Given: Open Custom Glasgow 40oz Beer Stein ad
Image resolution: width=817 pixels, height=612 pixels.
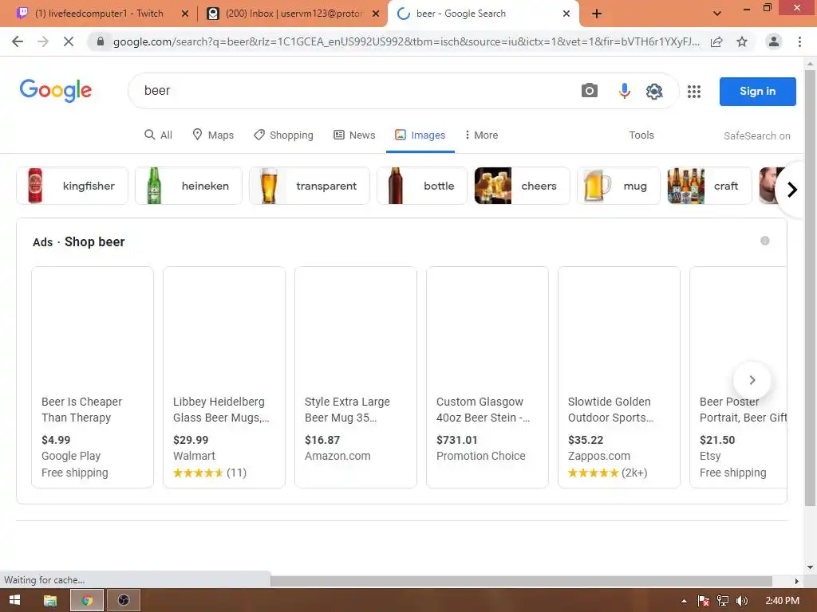Looking at the screenshot, I should (487, 377).
